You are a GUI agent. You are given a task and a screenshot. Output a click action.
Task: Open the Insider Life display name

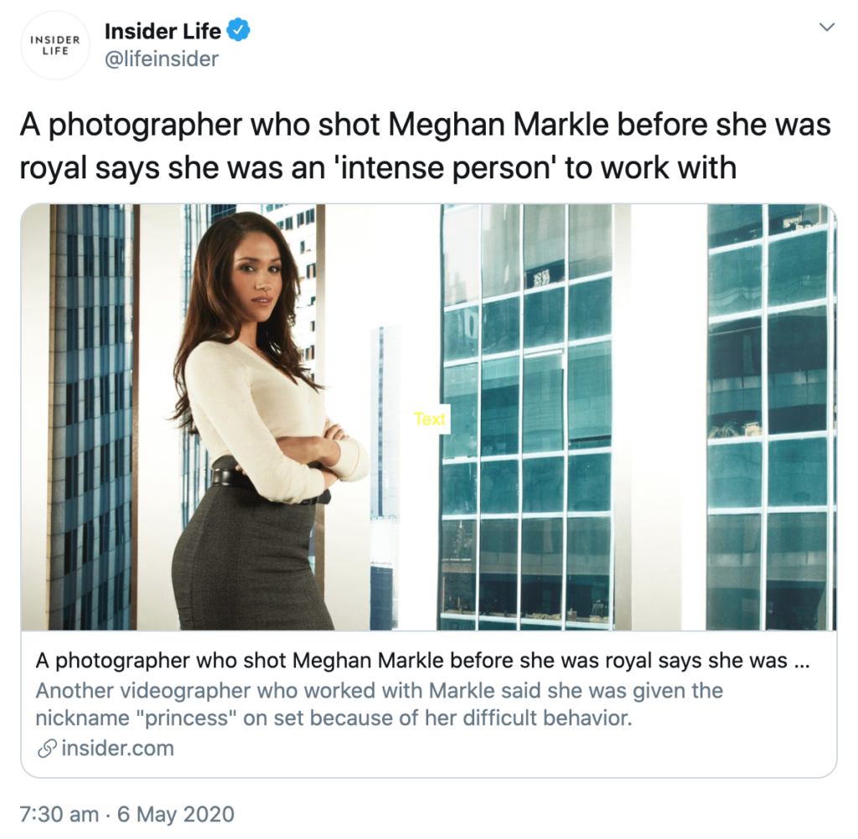163,32
